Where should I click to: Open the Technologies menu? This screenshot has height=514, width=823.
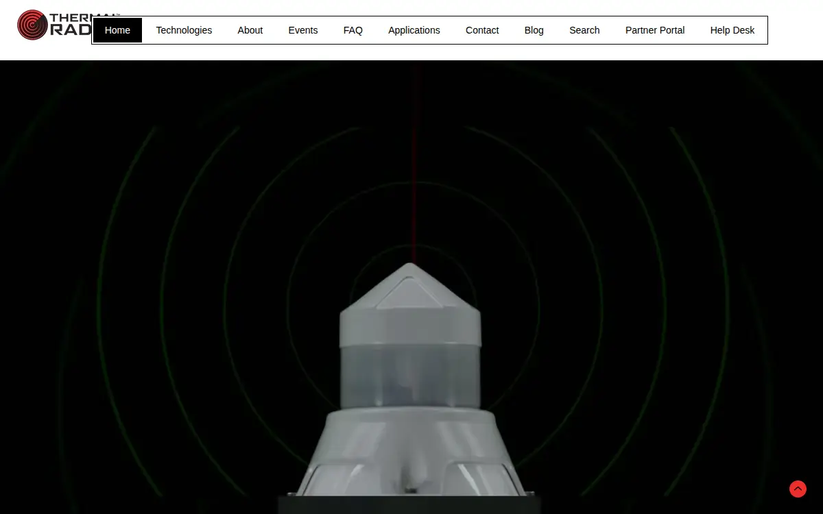pyautogui.click(x=184, y=30)
